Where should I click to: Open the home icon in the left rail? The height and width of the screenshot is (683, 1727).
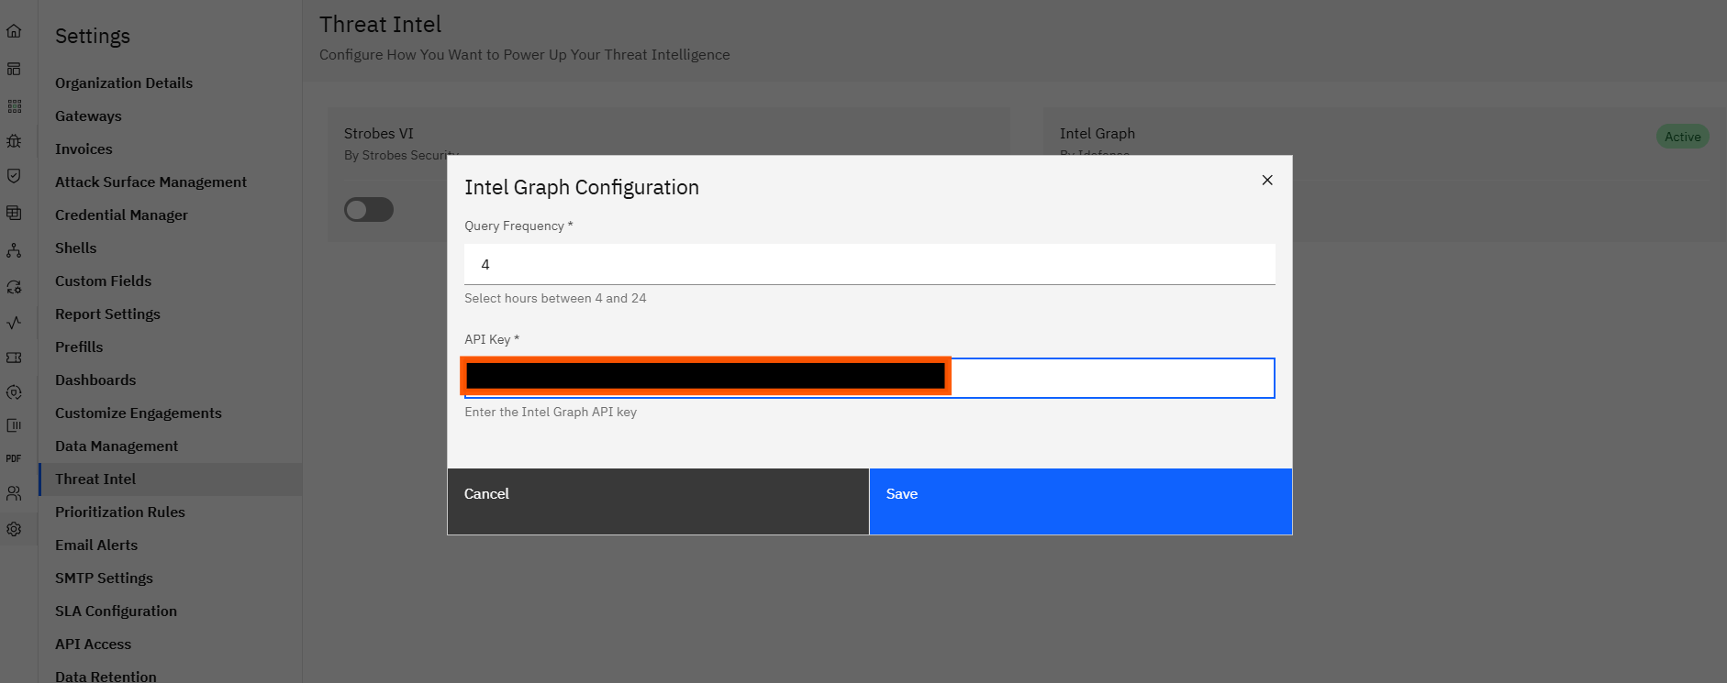14,31
